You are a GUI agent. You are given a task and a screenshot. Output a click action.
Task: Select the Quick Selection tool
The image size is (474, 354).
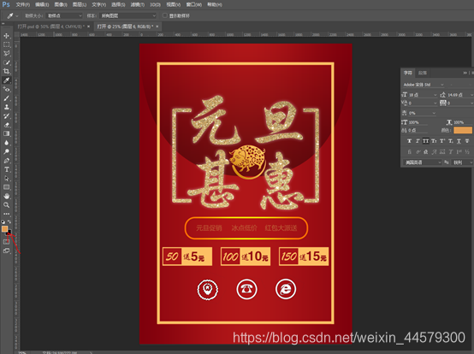(x=6, y=62)
